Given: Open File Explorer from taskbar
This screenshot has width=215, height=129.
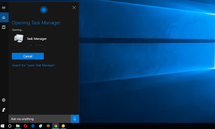Looking at the screenshot, I should (18, 126).
